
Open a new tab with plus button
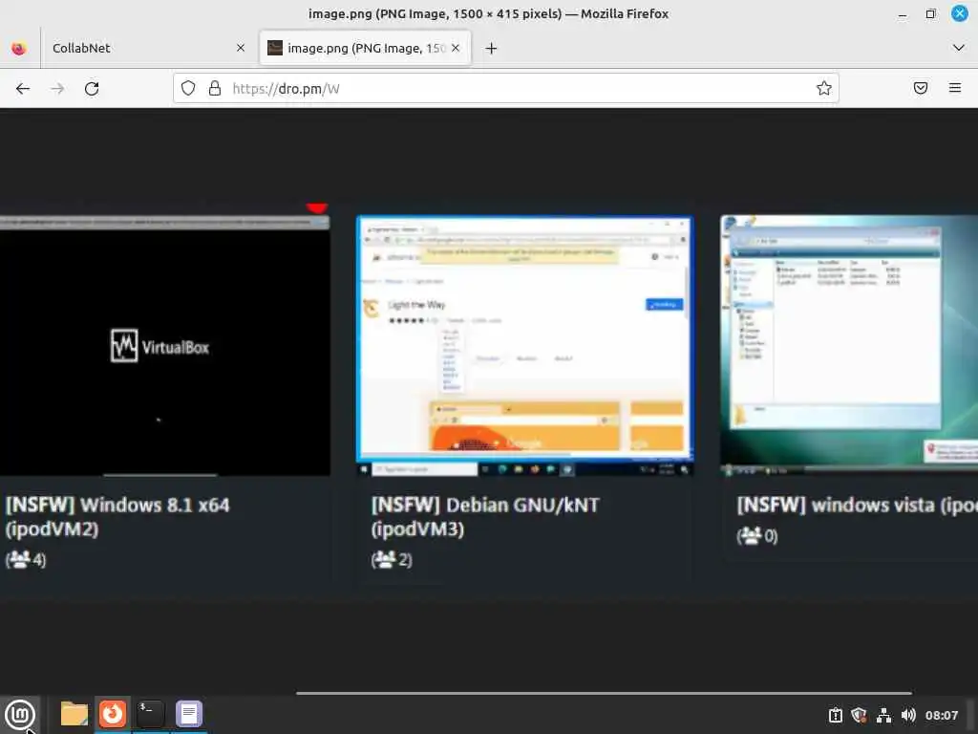[491, 48]
